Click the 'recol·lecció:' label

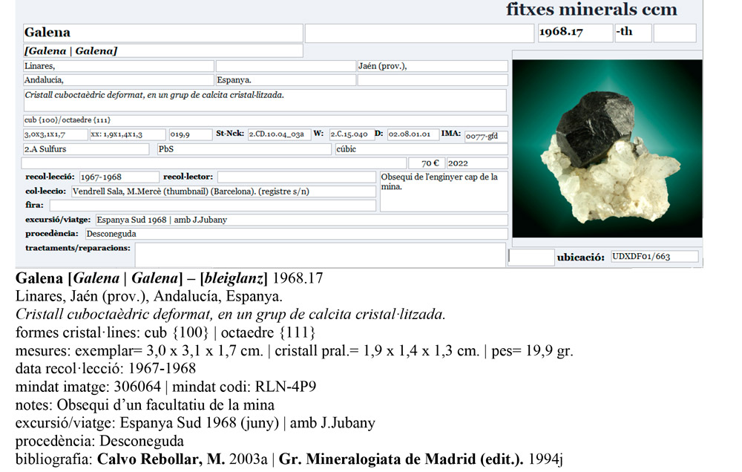click(x=50, y=177)
